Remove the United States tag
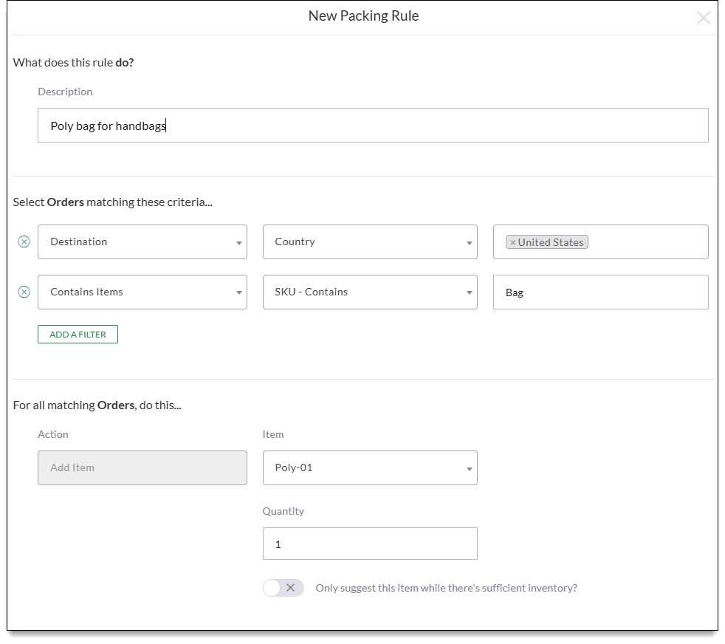Image resolution: width=725 pixels, height=644 pixels. pos(513,242)
